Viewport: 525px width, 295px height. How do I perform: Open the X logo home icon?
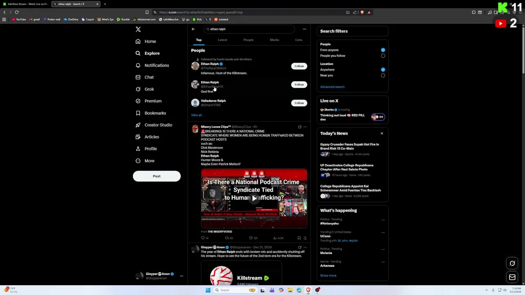click(x=138, y=29)
